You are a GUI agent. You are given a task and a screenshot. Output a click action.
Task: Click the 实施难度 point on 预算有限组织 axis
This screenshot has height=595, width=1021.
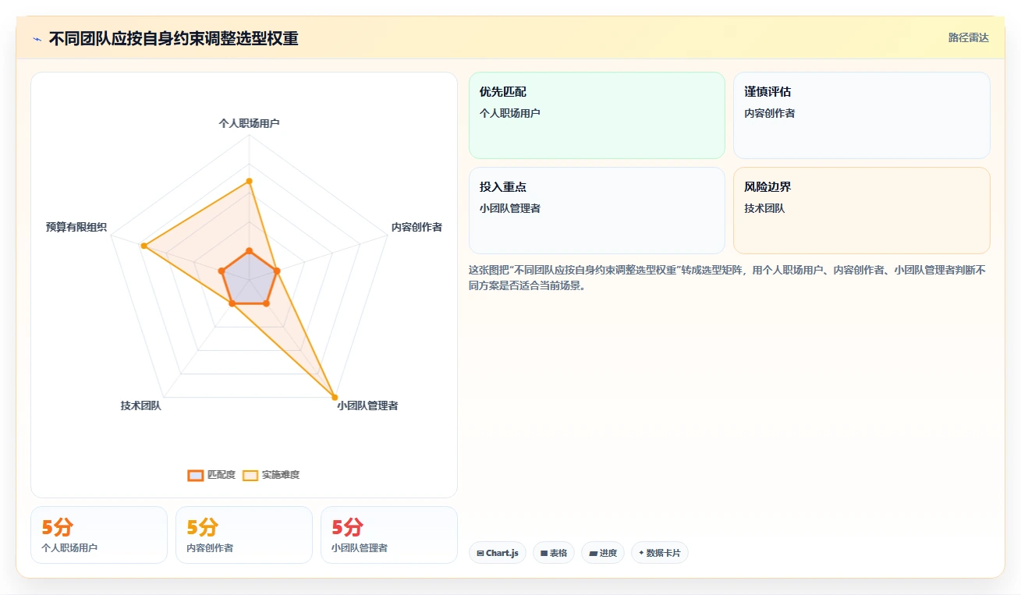144,246
